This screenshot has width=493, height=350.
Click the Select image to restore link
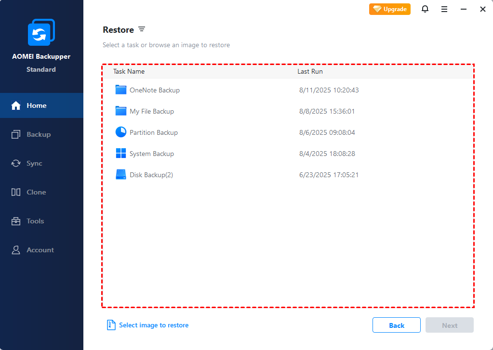pyautogui.click(x=154, y=325)
